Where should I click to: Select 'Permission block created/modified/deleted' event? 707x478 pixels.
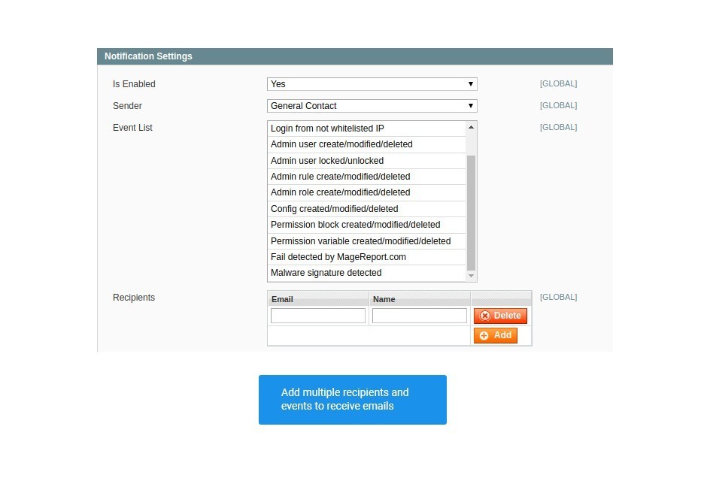[366, 225]
